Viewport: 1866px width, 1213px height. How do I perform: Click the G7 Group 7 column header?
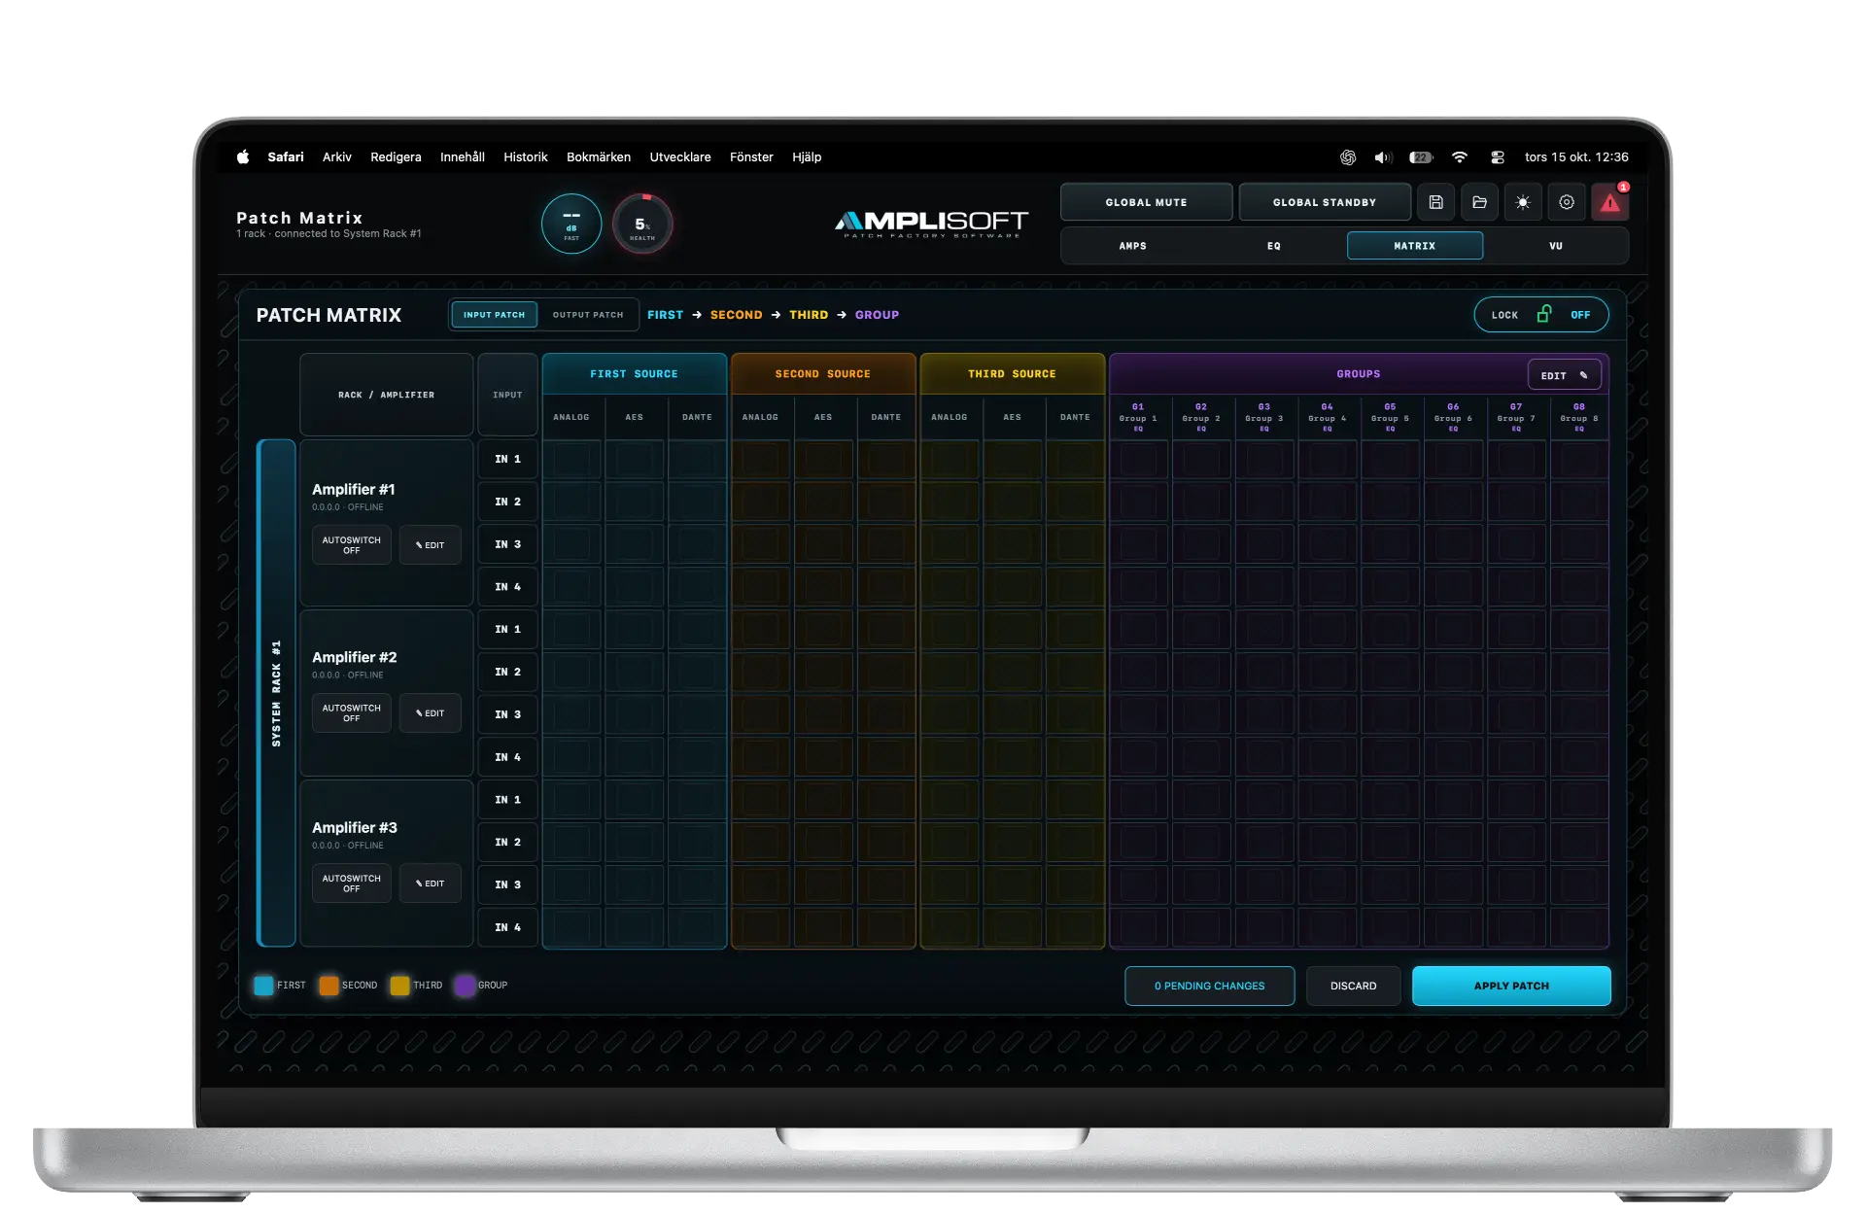coord(1516,417)
